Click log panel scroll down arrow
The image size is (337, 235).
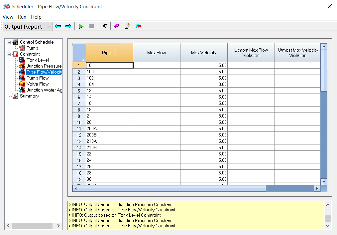coord(328,226)
